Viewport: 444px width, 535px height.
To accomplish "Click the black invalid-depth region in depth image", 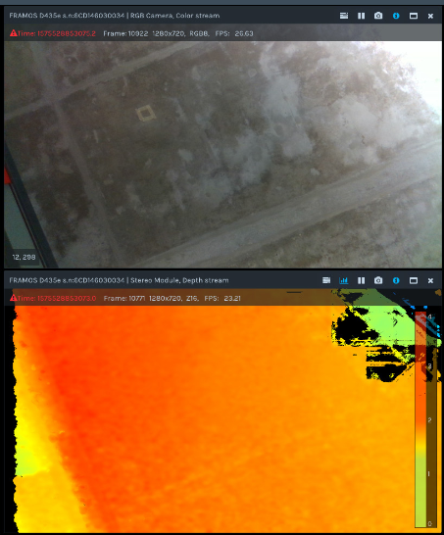I will [353, 324].
